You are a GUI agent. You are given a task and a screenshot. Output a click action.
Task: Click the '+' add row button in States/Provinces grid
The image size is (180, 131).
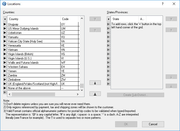pos(109,19)
